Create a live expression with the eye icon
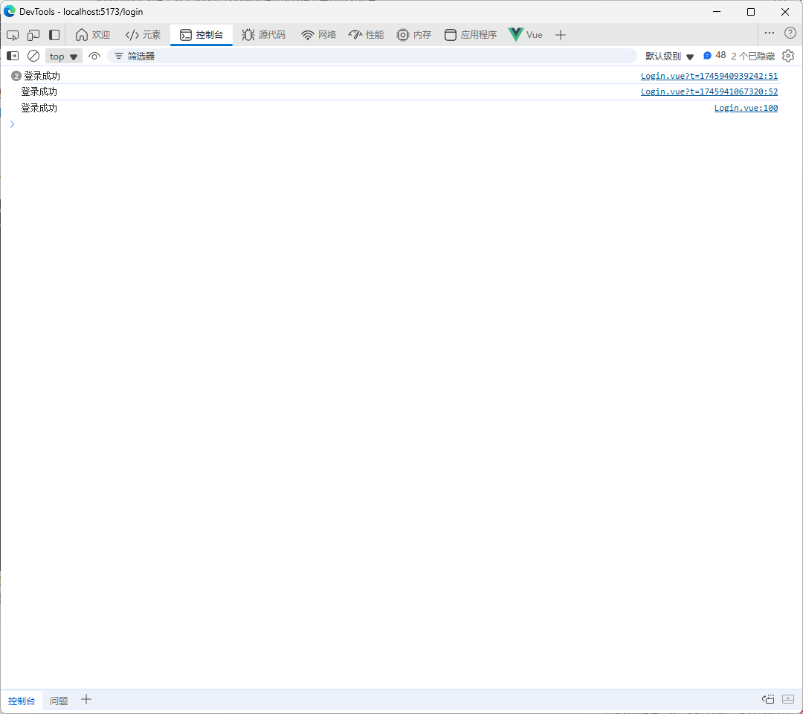 [x=94, y=56]
